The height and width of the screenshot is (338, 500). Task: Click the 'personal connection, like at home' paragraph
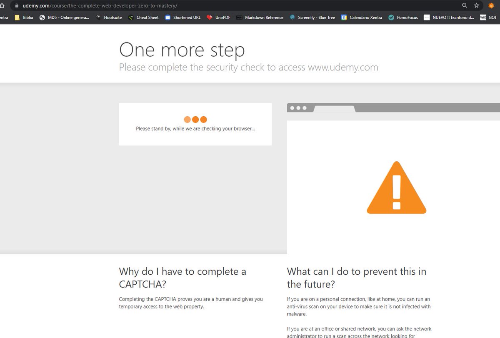point(359,307)
